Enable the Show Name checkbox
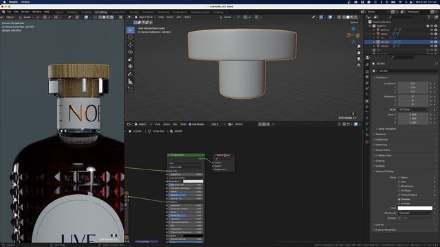 [x=399, y=178]
